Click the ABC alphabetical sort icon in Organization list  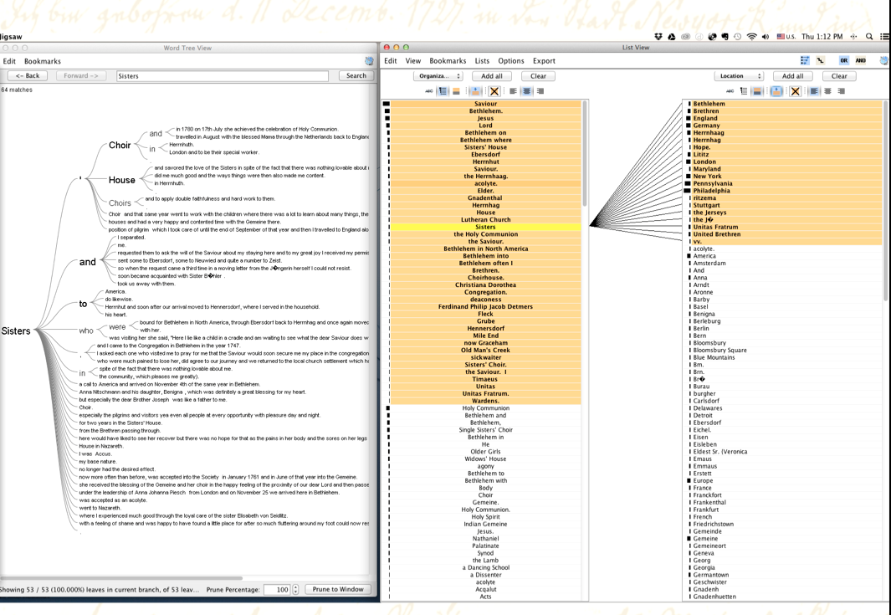point(429,91)
